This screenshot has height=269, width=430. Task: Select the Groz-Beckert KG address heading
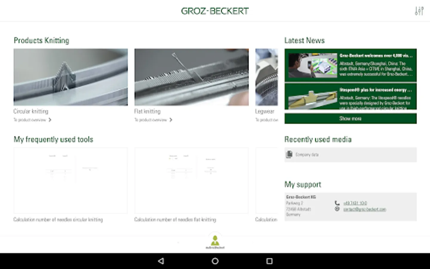(x=301, y=197)
